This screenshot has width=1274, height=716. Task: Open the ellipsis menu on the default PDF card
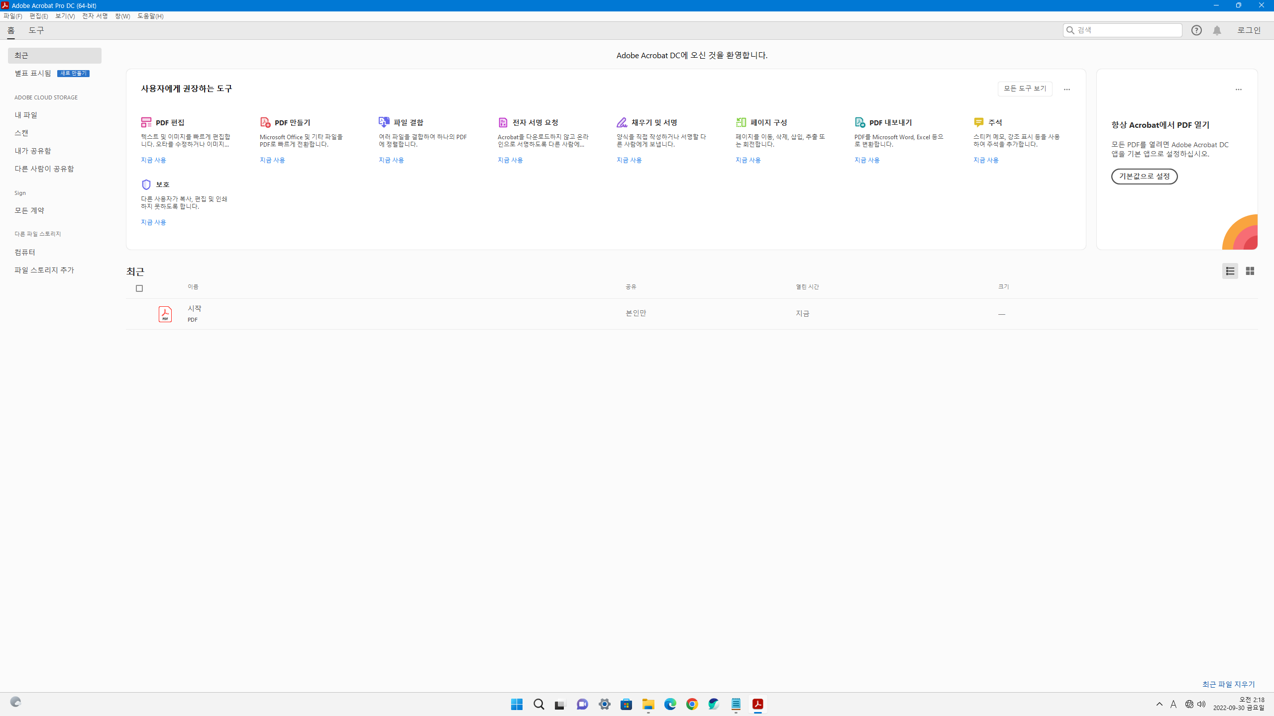[1238, 89]
